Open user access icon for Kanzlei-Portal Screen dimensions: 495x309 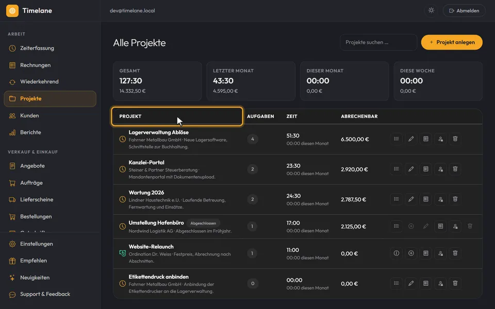click(x=440, y=169)
